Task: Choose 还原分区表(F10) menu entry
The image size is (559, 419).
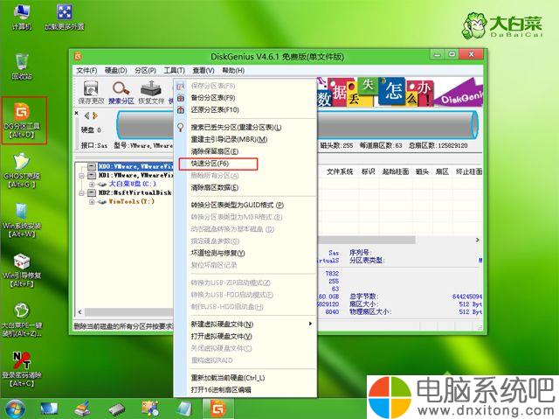Action: click(x=245, y=110)
